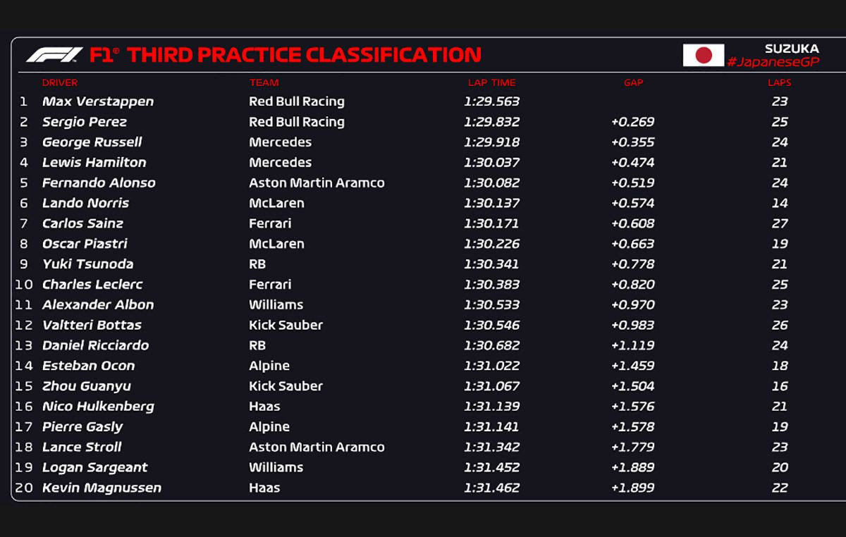Click the SUZUKA circuit label

pos(792,49)
